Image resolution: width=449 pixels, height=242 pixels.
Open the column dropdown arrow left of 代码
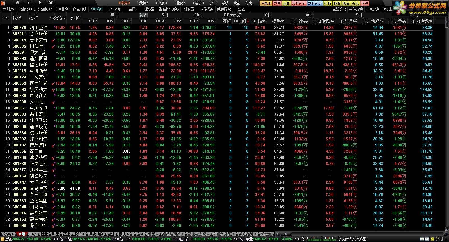(x=6, y=18)
